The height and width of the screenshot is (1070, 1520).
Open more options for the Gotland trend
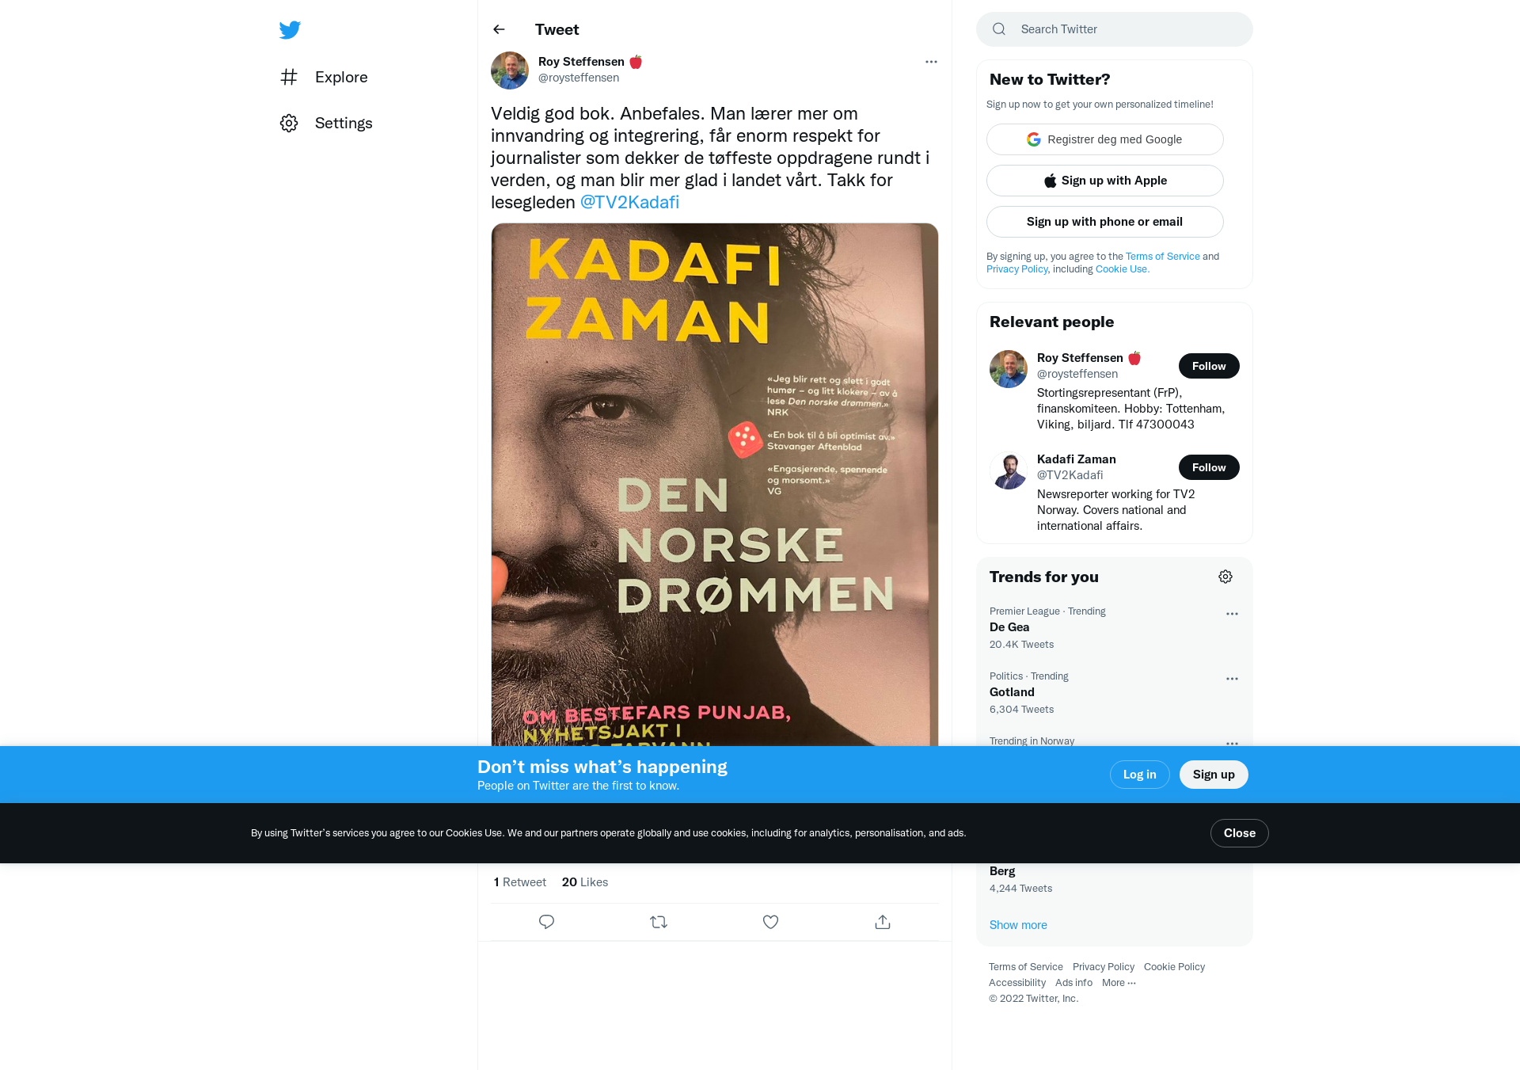[x=1232, y=679]
